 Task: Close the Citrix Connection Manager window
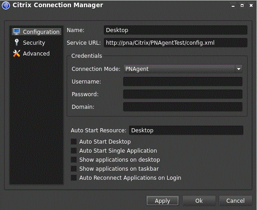[x=251, y=5]
